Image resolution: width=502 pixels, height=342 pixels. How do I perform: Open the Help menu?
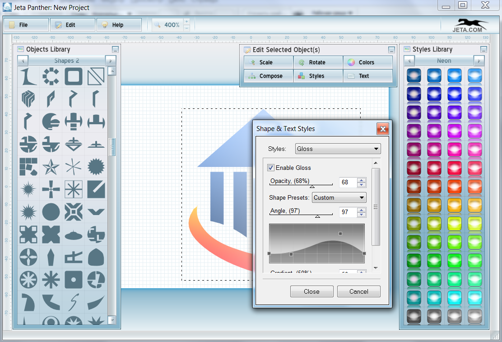[119, 25]
